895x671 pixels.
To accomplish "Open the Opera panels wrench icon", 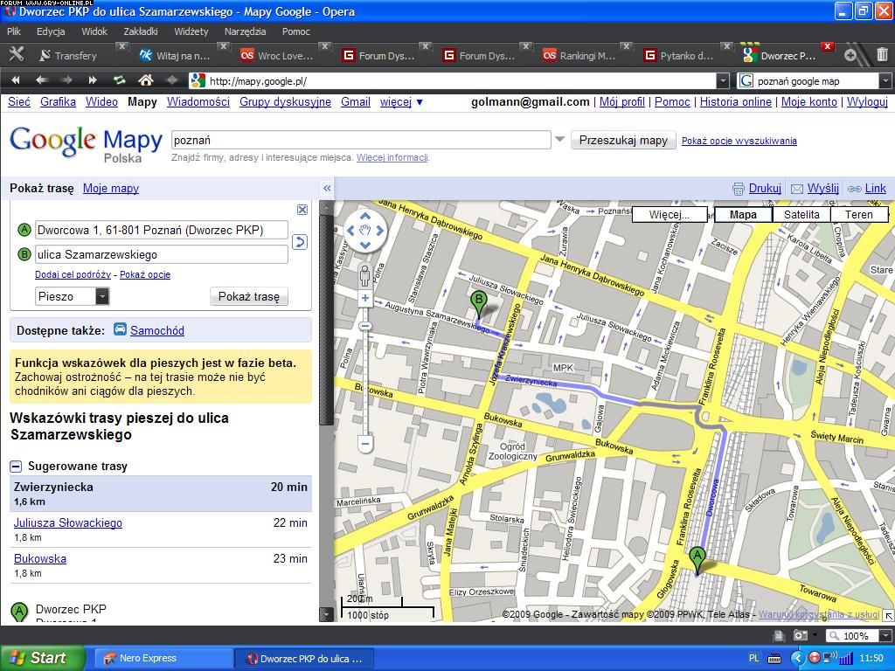I will point(16,54).
